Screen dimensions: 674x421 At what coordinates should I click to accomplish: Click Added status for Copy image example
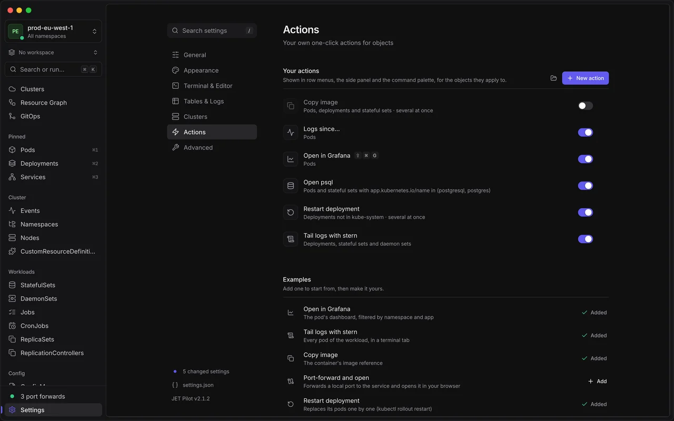594,358
